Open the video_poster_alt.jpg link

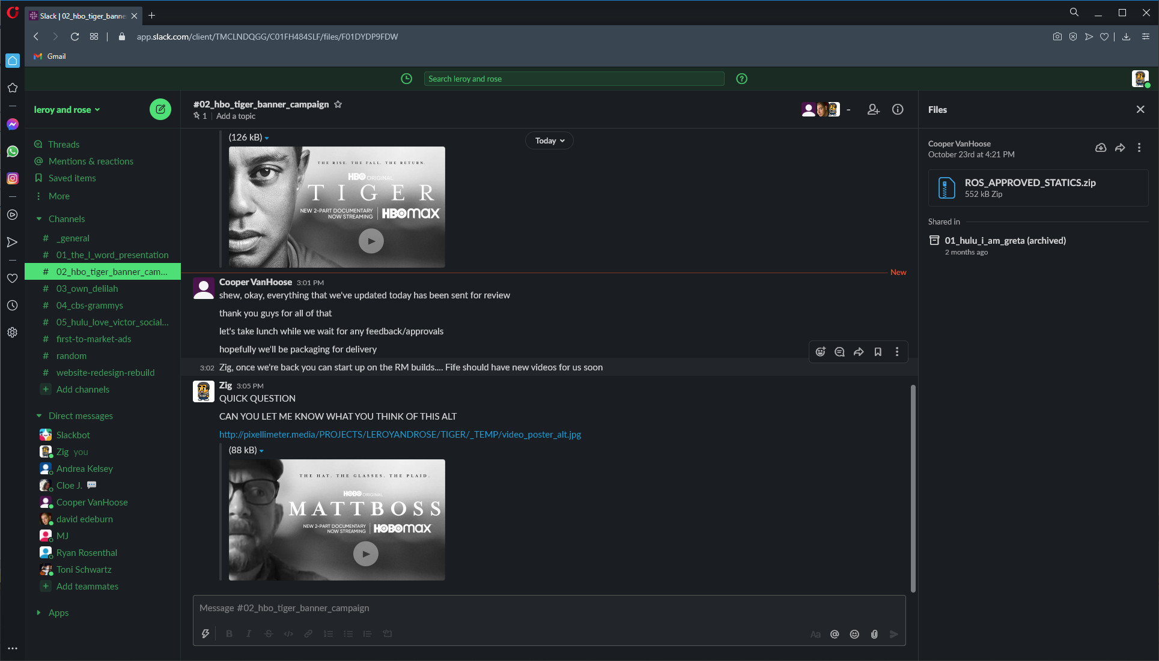[x=400, y=435]
